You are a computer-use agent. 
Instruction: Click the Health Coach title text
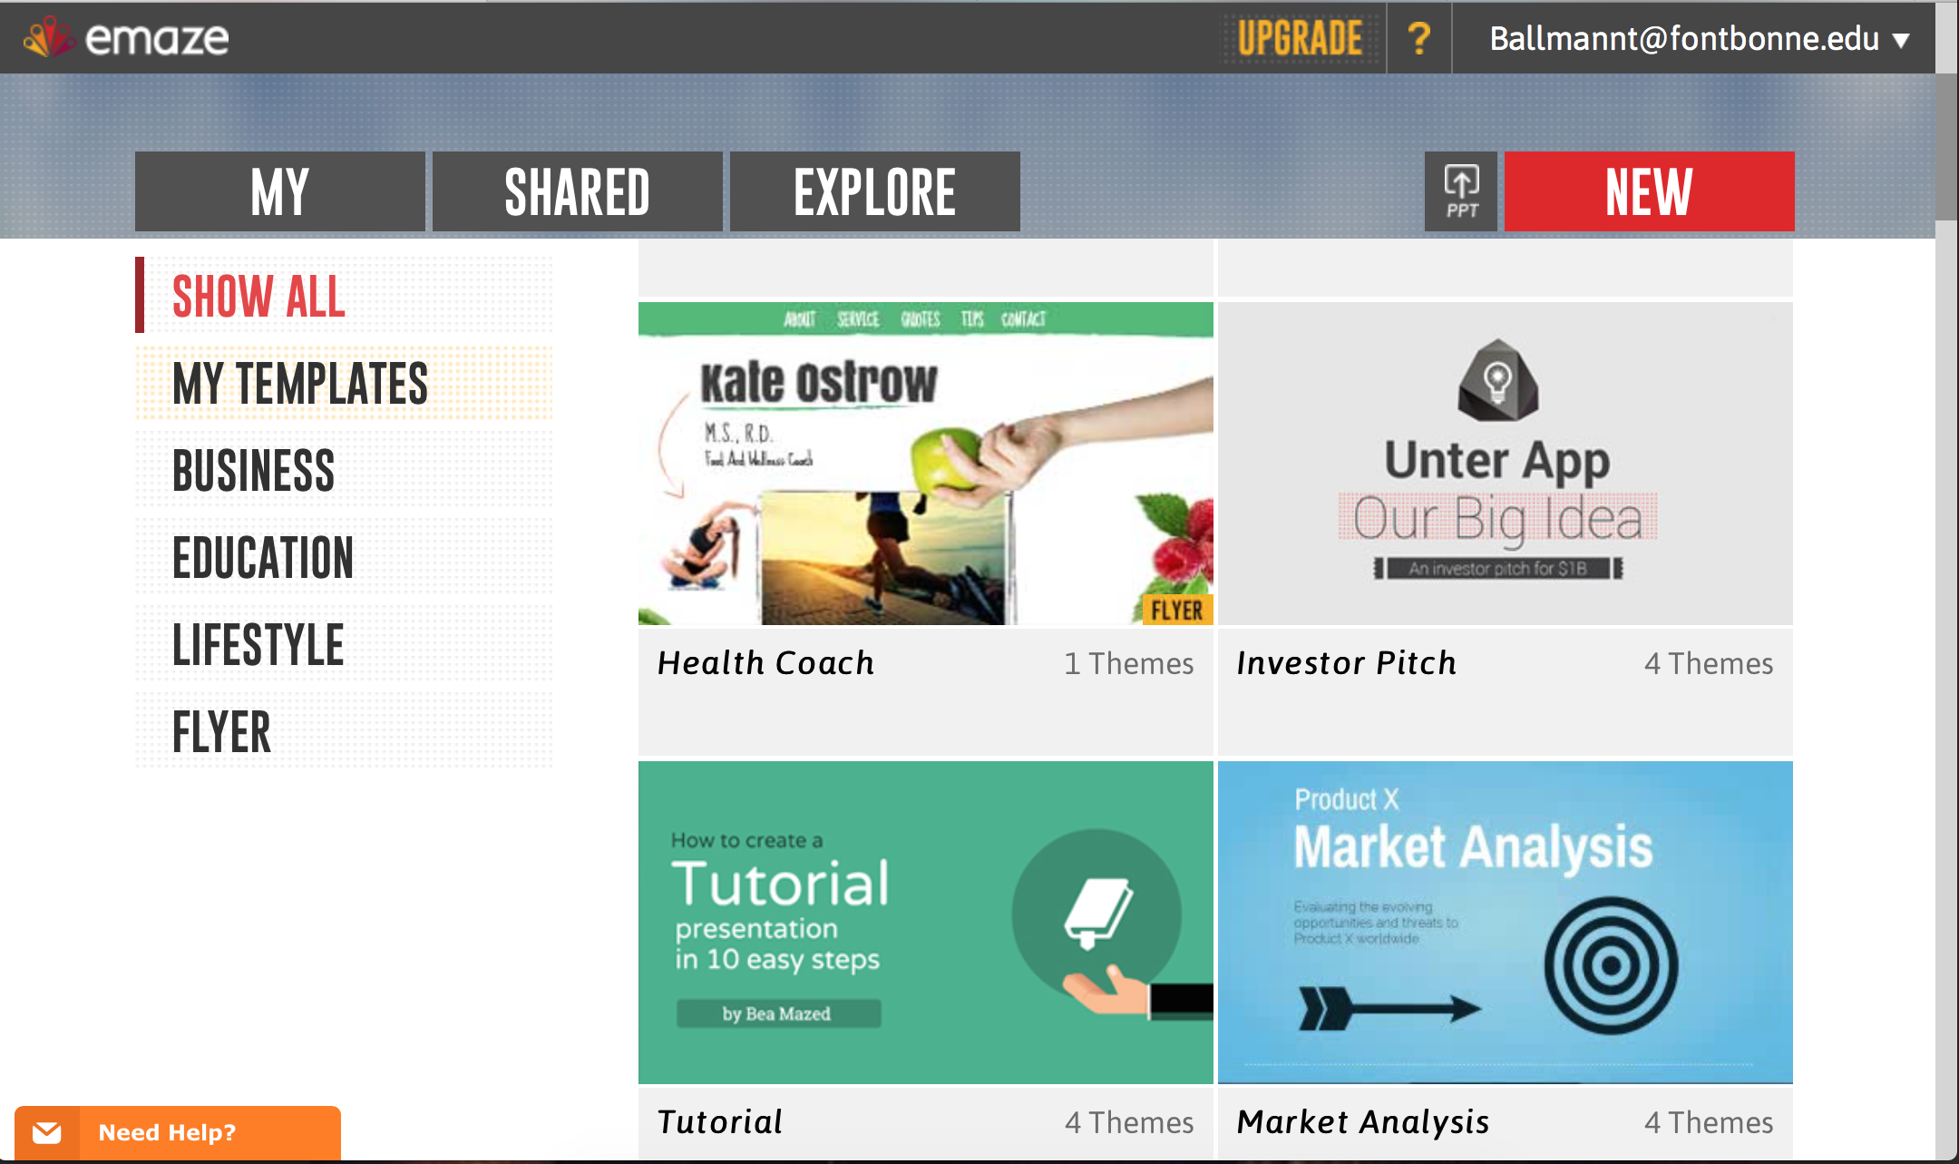tap(765, 663)
